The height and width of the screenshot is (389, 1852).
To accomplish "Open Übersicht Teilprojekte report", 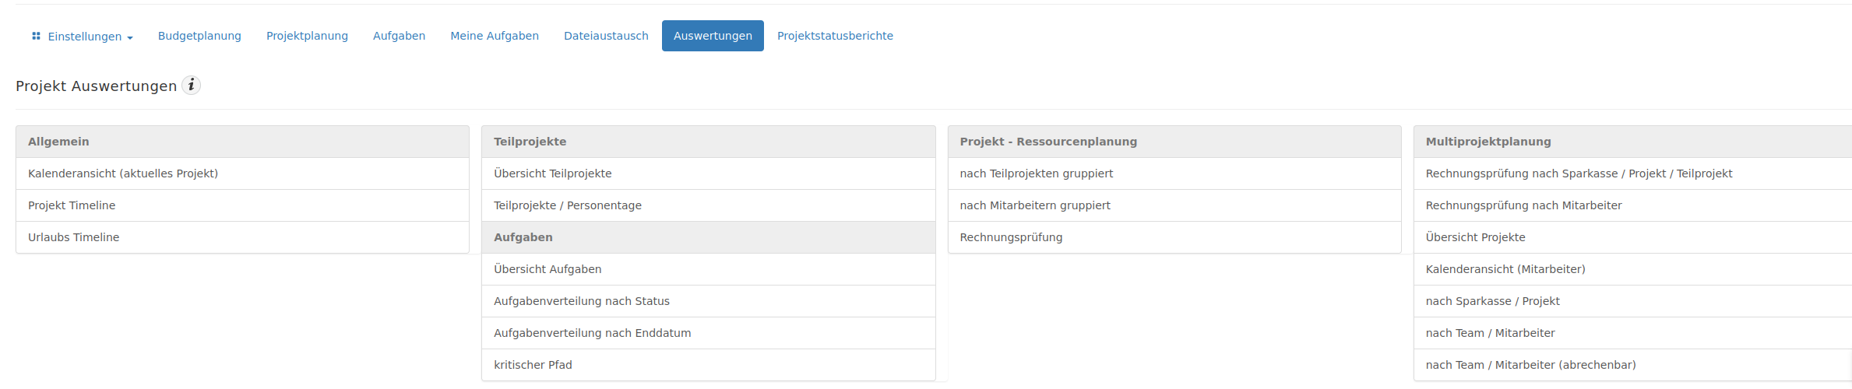I will pos(708,173).
